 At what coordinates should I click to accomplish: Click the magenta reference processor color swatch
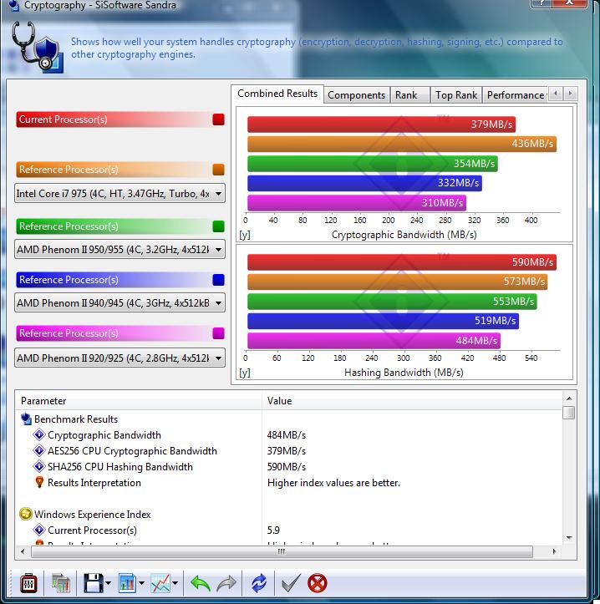pos(218,333)
